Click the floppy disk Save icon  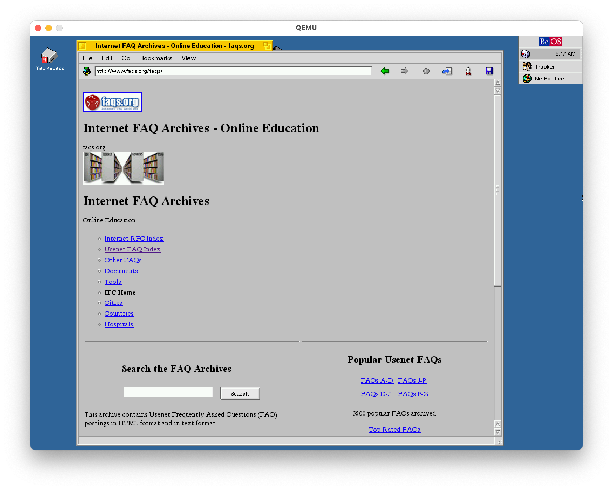click(x=489, y=71)
